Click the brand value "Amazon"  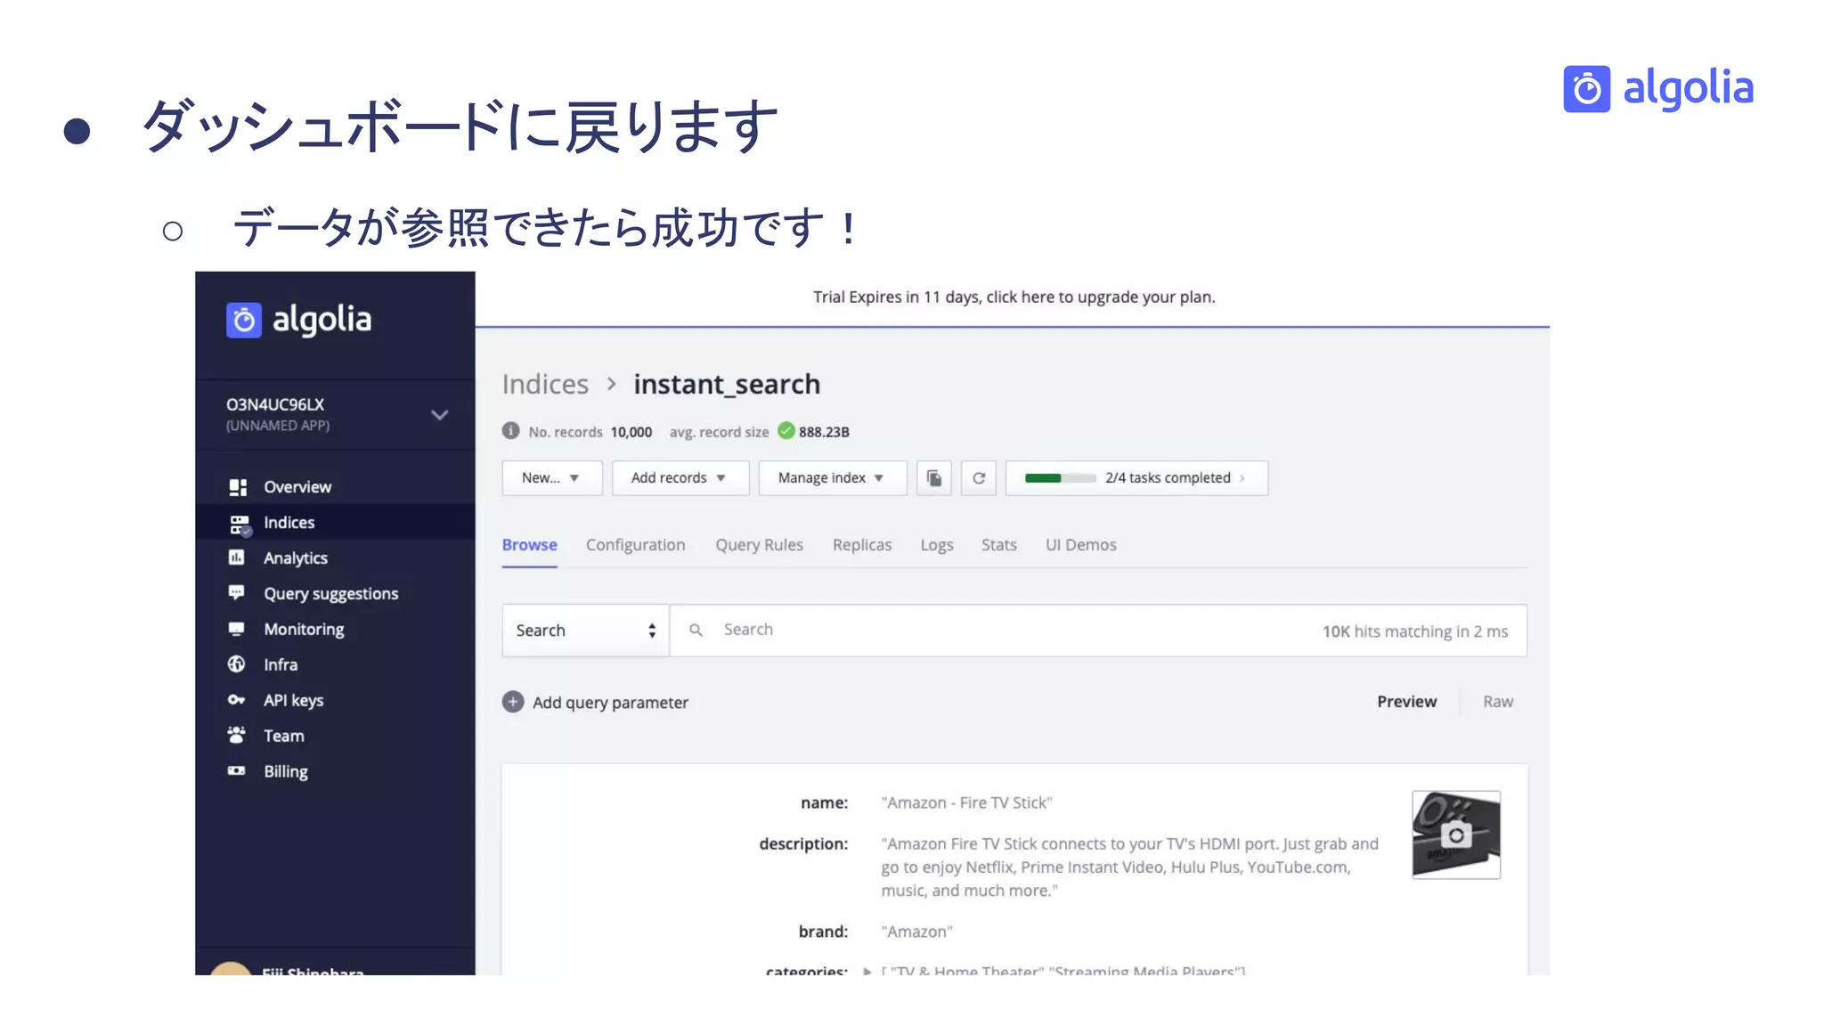pos(916,932)
